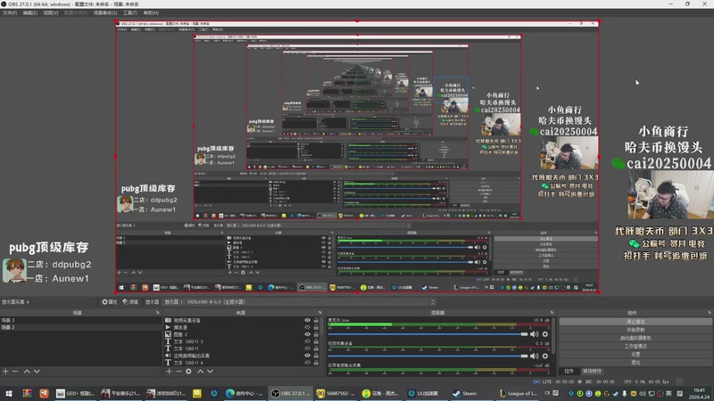Move the selected source down

210,372
